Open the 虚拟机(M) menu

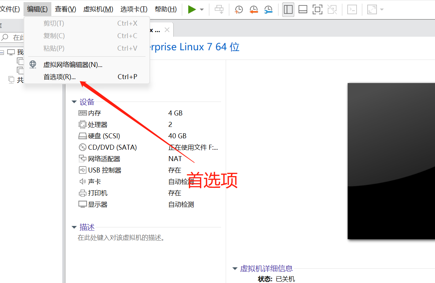point(98,9)
